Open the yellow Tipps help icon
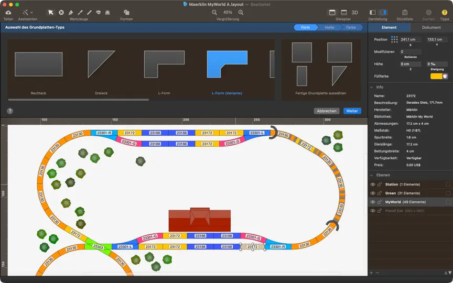This screenshot has width=453, height=283. (x=445, y=13)
